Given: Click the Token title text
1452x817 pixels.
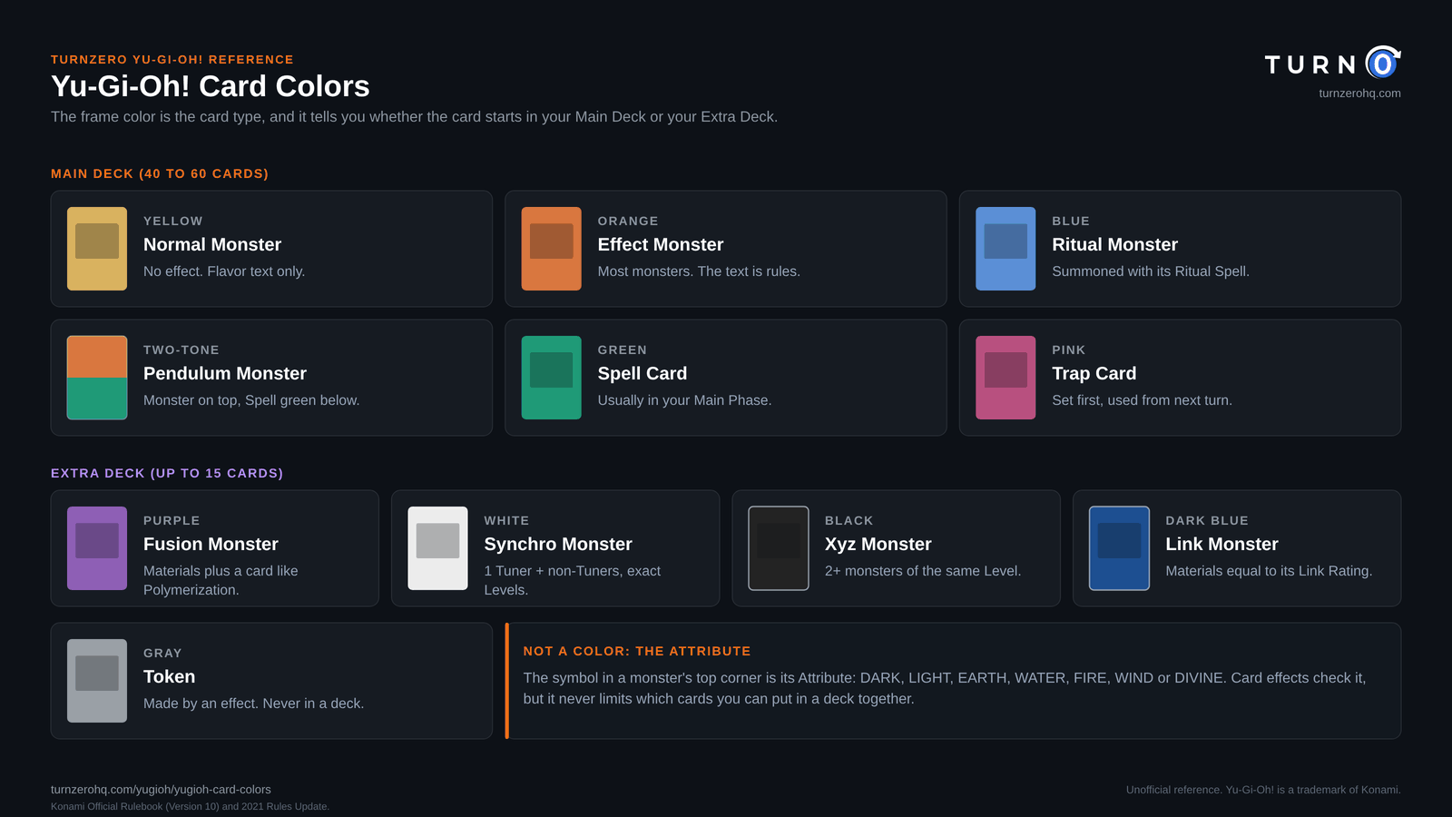Looking at the screenshot, I should coord(170,676).
